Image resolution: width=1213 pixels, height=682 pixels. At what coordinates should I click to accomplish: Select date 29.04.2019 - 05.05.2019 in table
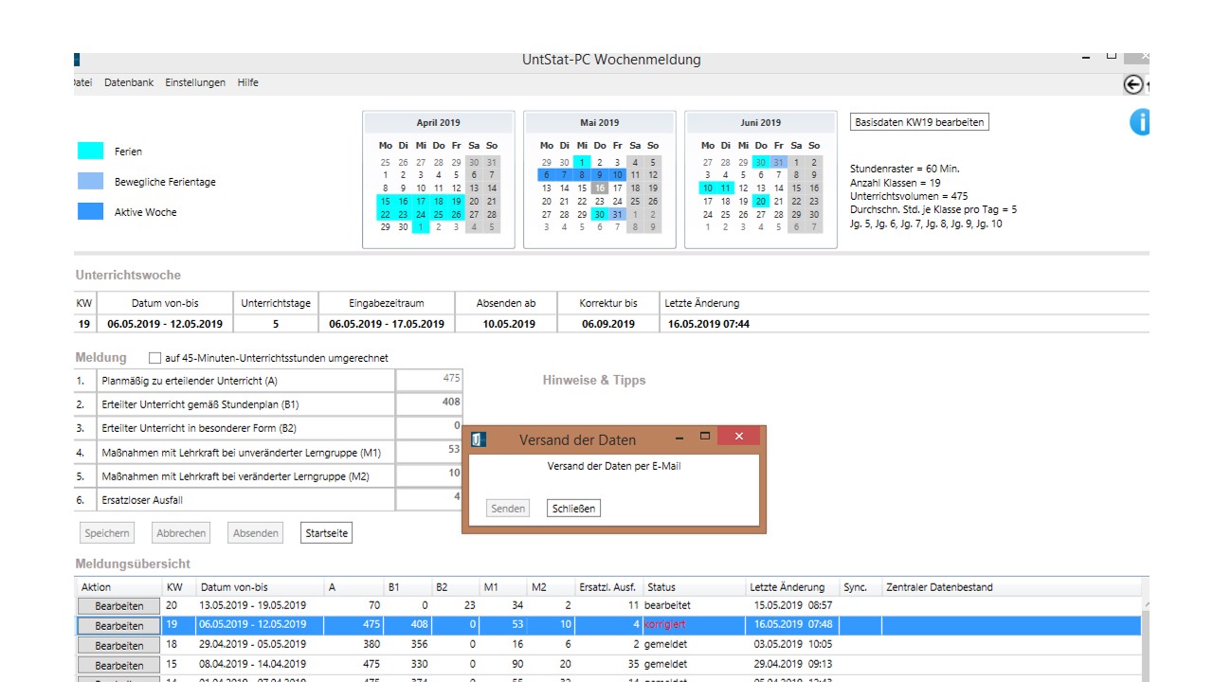click(253, 645)
